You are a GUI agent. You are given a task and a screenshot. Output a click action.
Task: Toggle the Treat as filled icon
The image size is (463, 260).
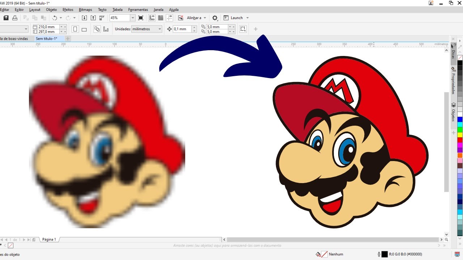click(243, 29)
